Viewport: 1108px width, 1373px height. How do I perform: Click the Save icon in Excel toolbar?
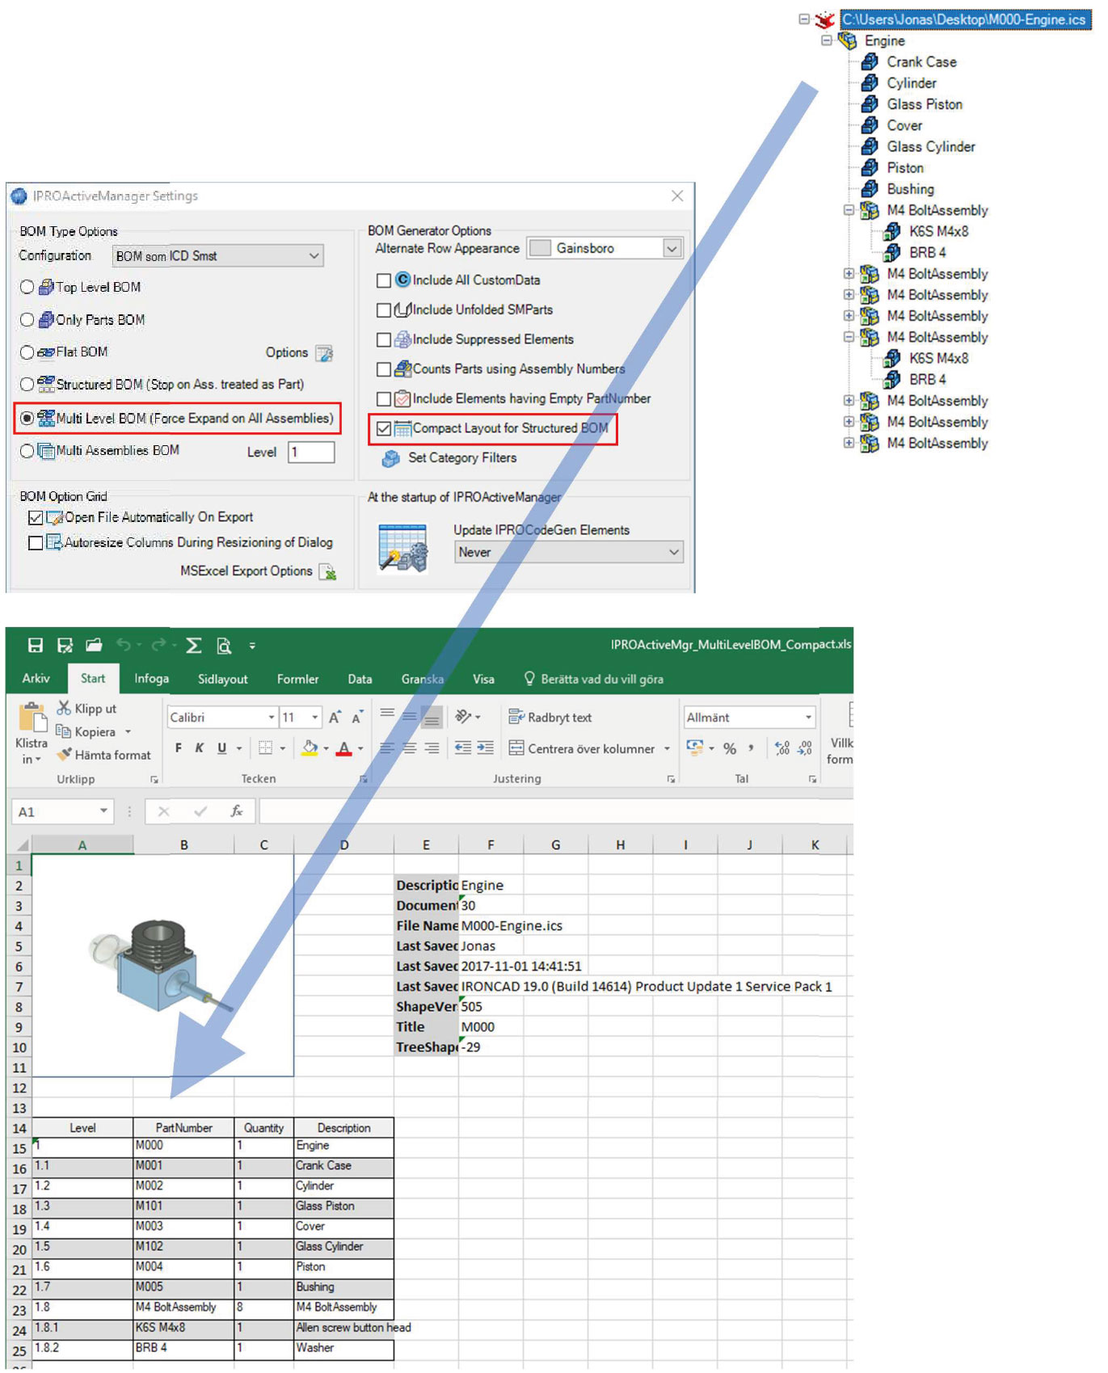tap(35, 645)
